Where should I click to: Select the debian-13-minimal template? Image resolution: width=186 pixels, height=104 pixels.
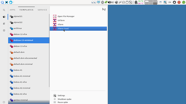29,40
